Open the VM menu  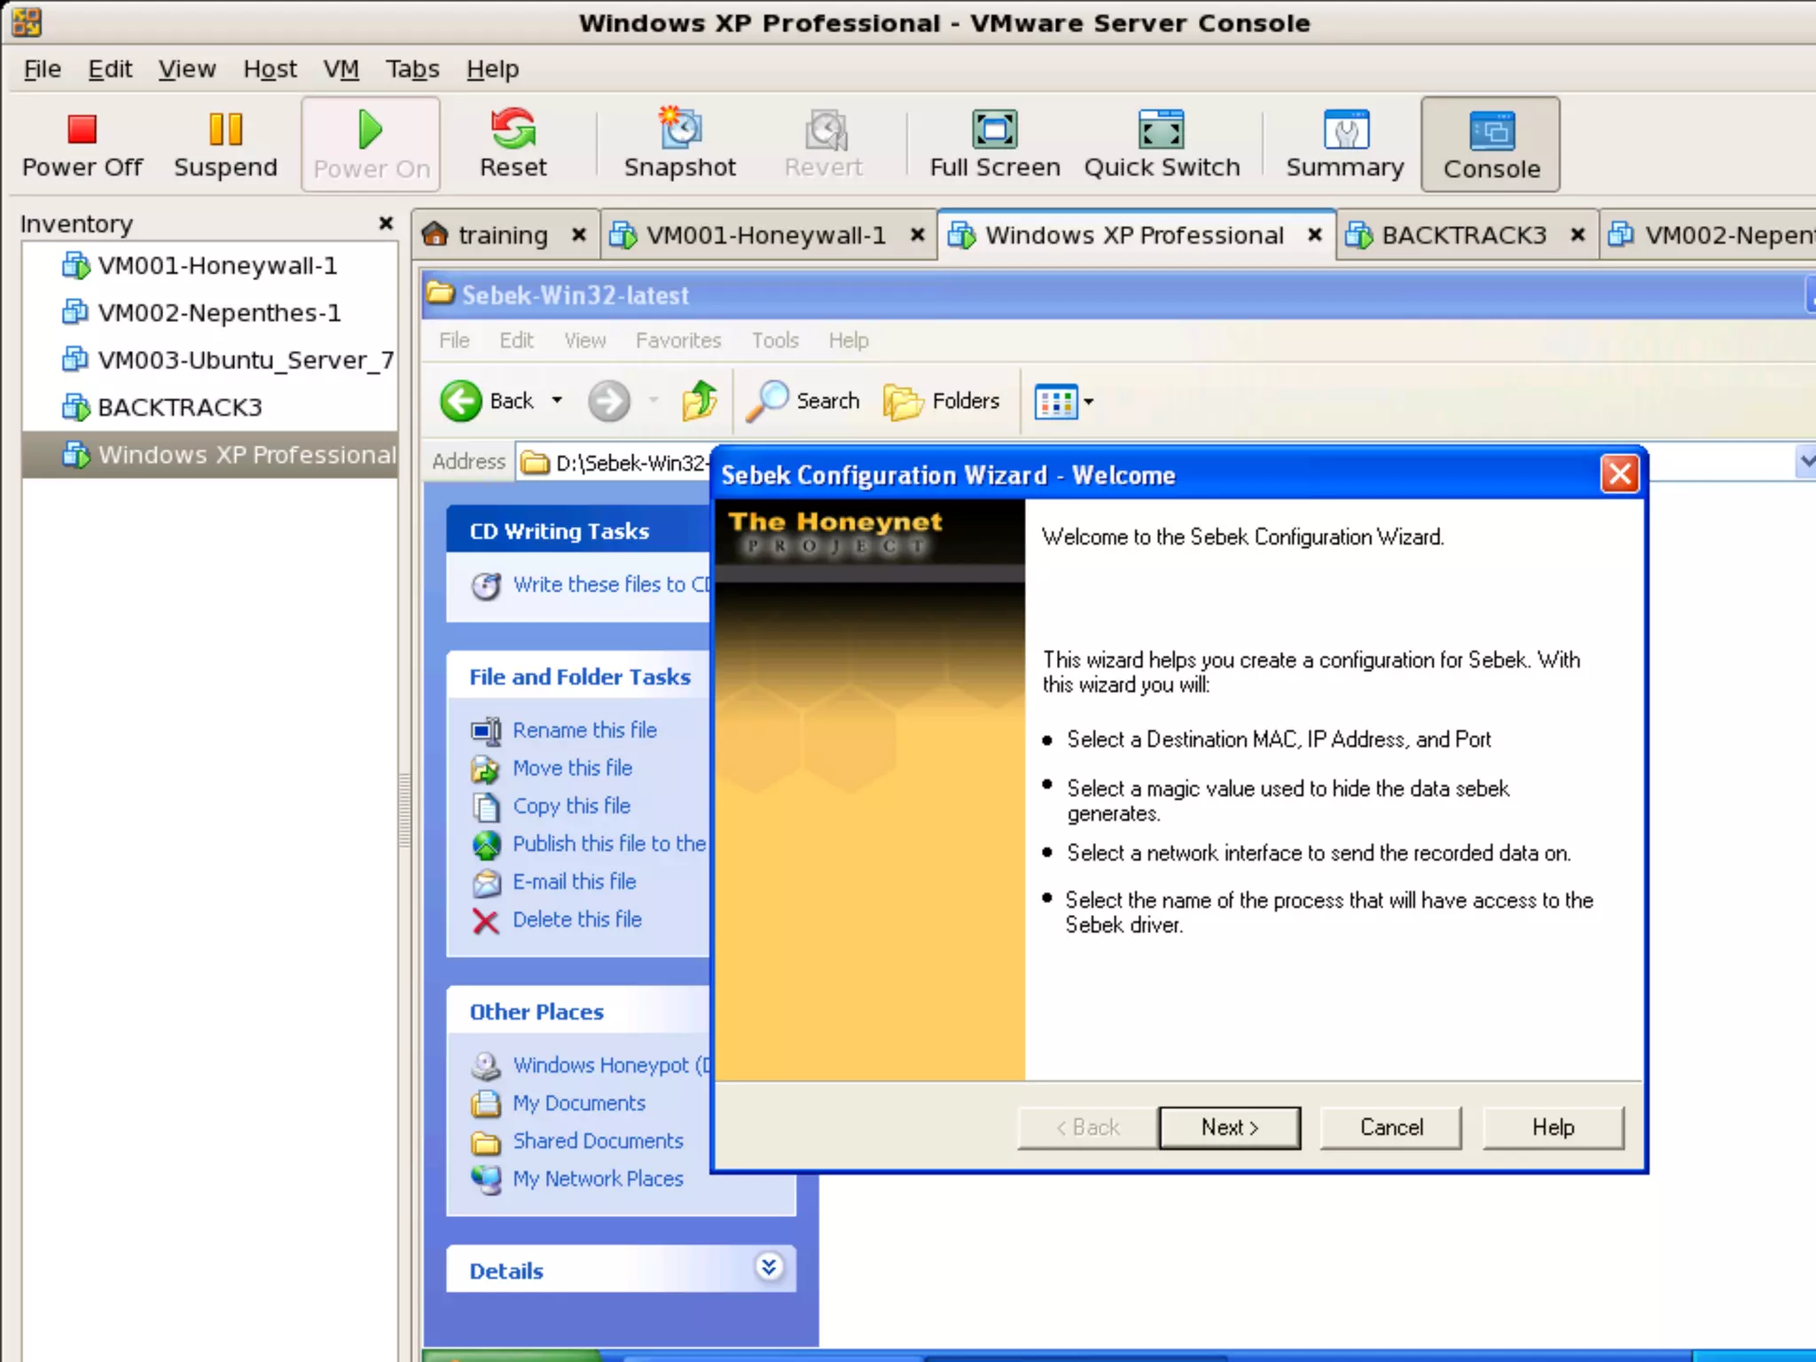pyautogui.click(x=340, y=69)
